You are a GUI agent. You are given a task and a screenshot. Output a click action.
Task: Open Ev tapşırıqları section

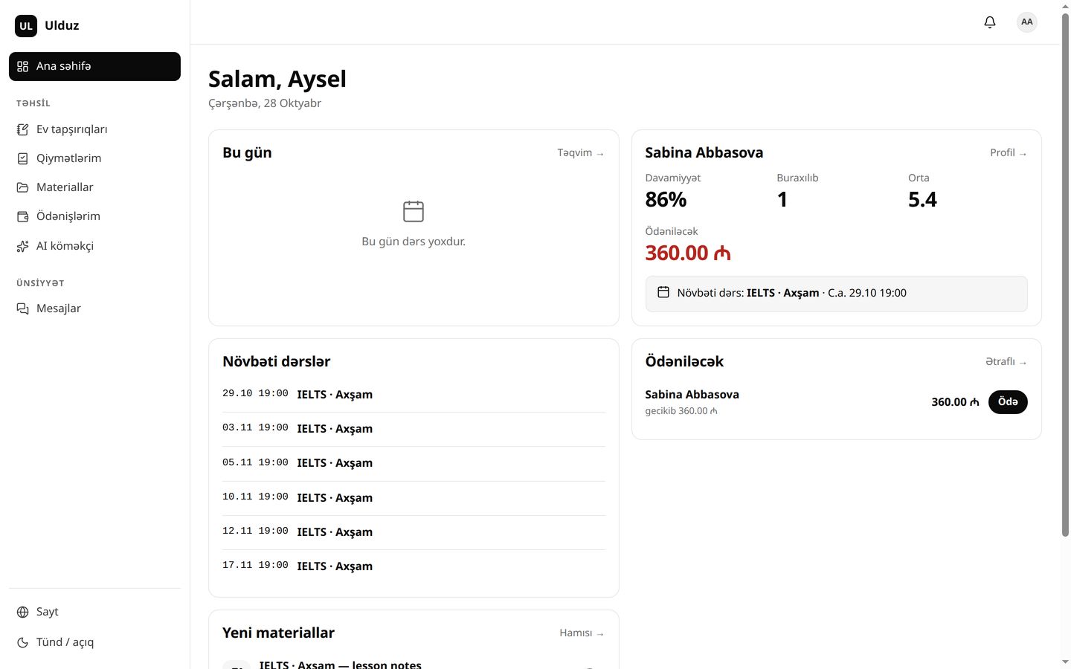click(x=94, y=129)
